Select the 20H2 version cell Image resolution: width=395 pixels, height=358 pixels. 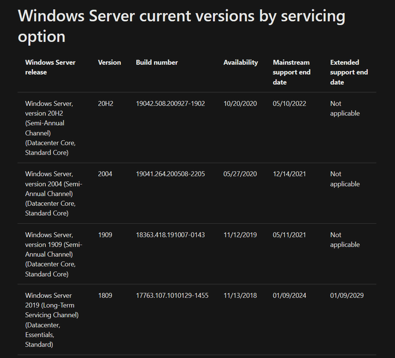105,103
